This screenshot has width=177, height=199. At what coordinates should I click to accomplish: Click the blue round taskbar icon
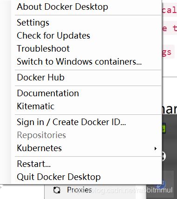click(163, 184)
